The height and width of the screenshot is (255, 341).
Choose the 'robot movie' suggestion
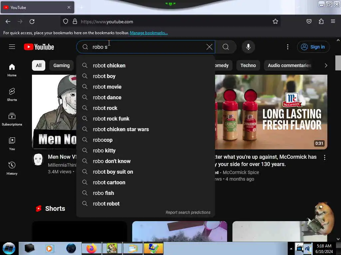pyautogui.click(x=146, y=87)
